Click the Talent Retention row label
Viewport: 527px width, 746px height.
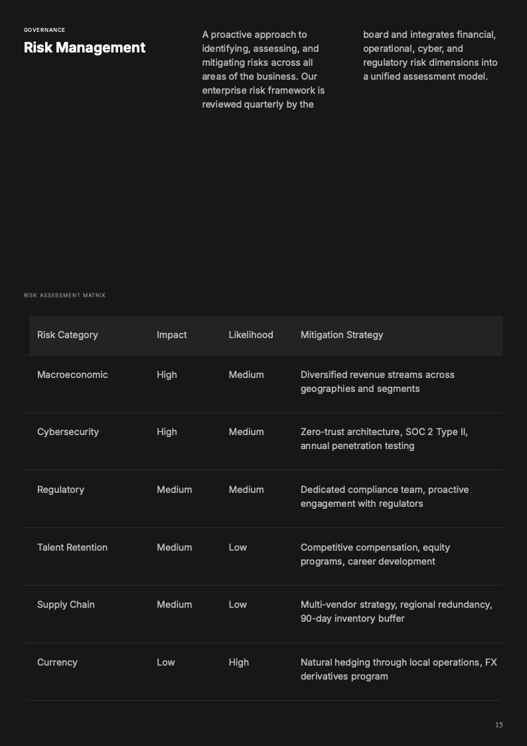(72, 547)
